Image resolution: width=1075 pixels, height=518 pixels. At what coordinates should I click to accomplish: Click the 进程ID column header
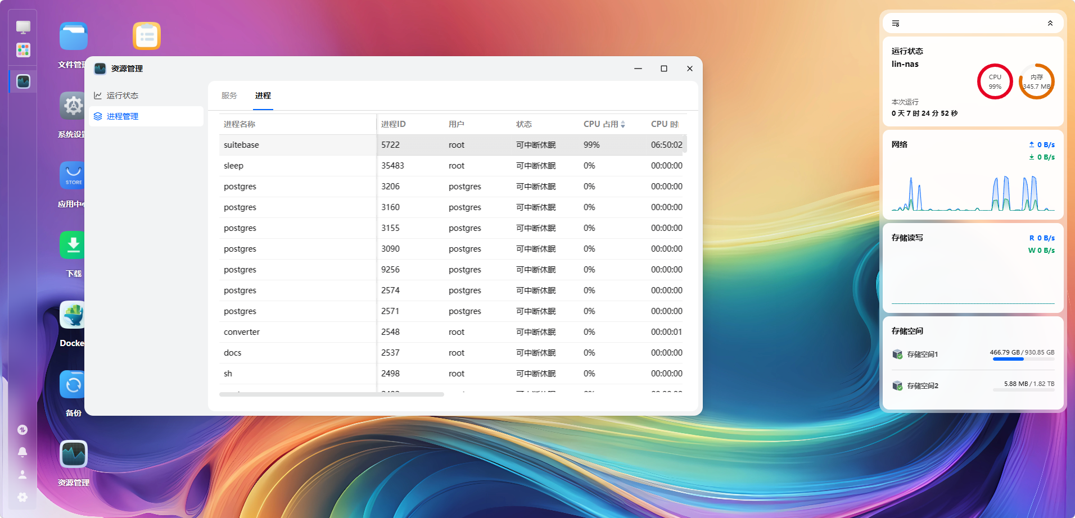pyautogui.click(x=394, y=124)
